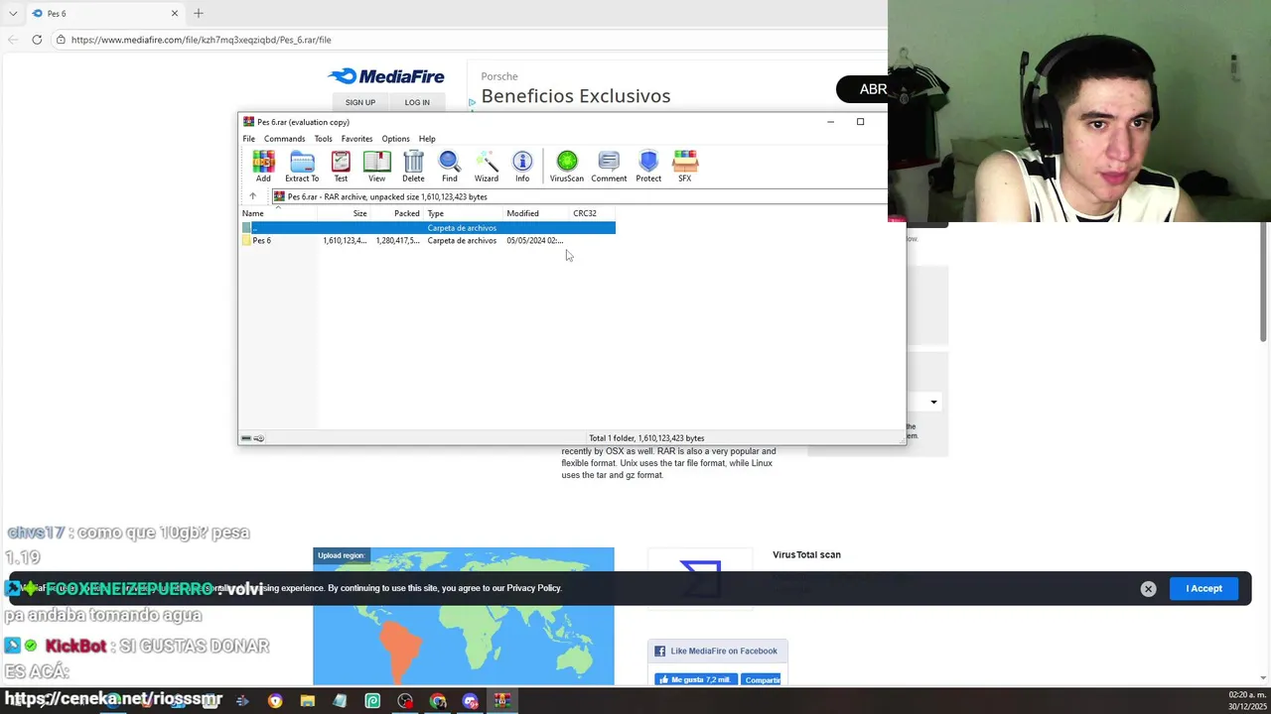Click the SIGN UP button on MediaFire
This screenshot has width=1271, height=714.
pos(360,102)
